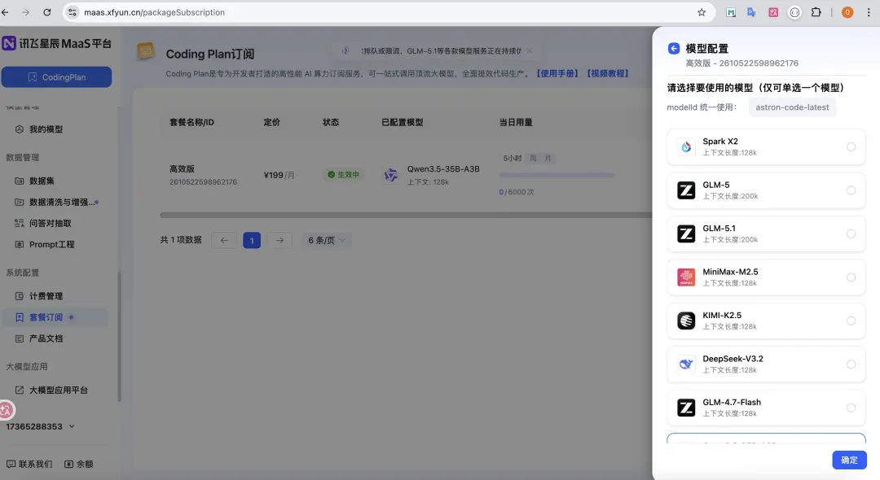Click the MiniMax-M2.5 logo icon
880x480 pixels.
tap(686, 277)
